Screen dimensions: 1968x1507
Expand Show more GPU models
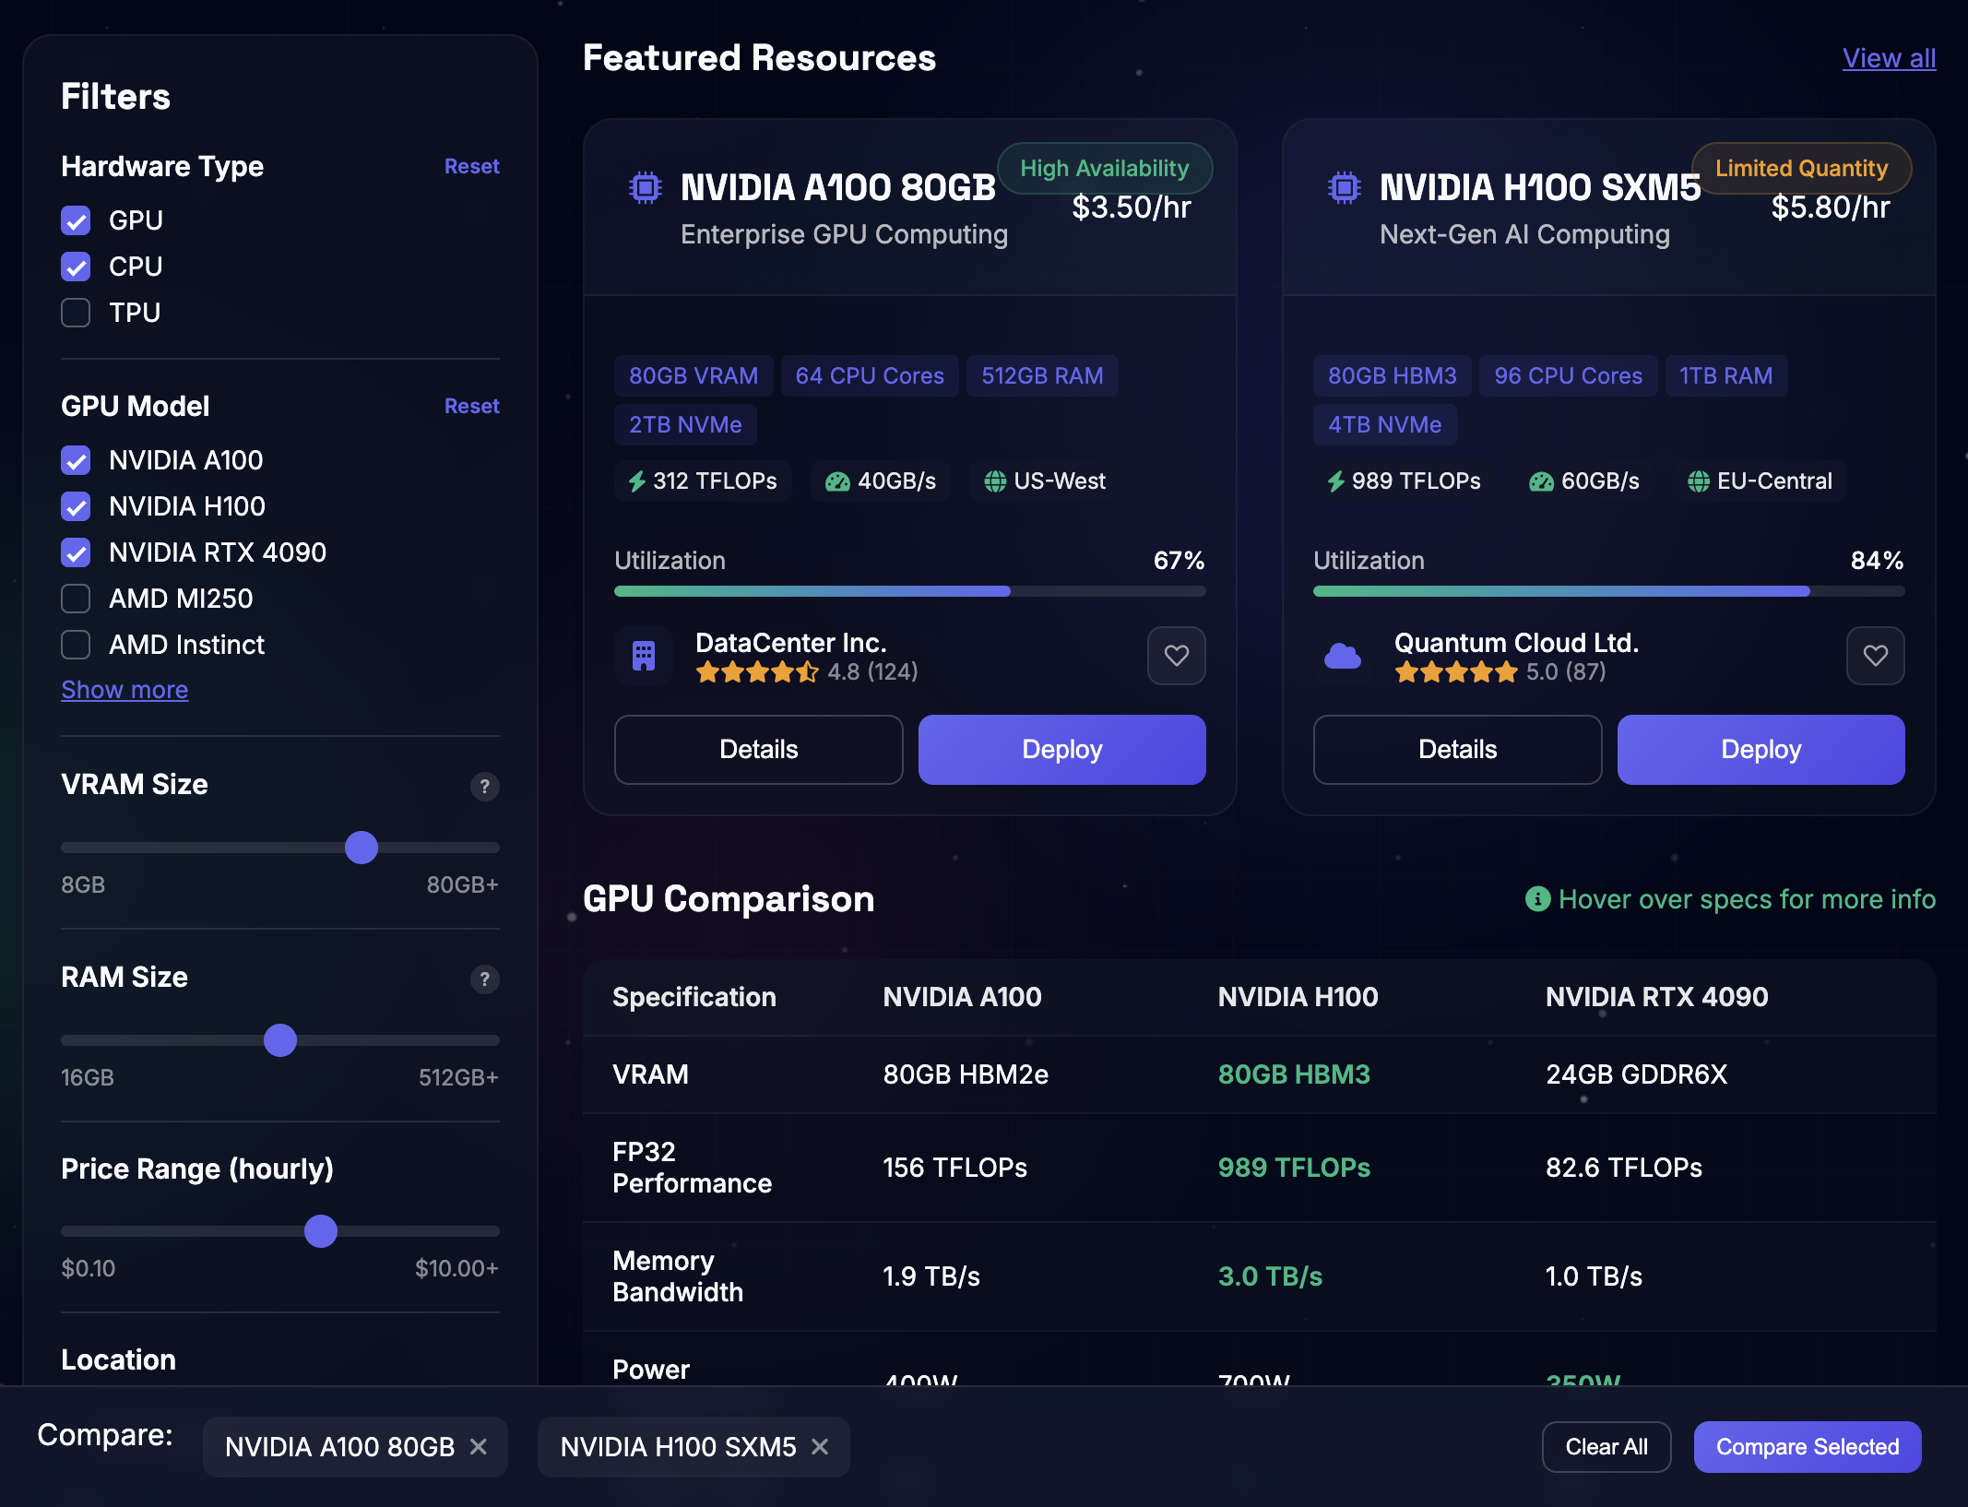click(124, 690)
